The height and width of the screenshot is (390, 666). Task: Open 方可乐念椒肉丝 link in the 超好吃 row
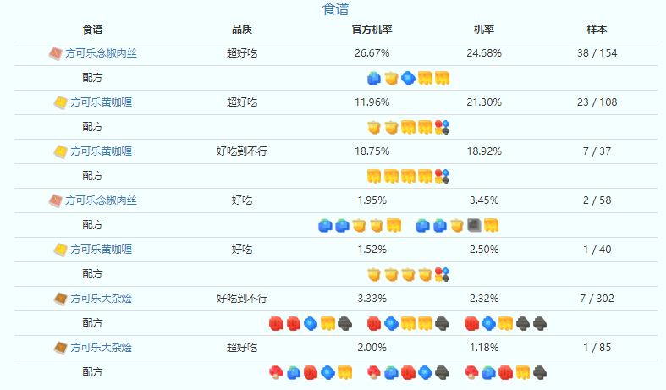101,53
